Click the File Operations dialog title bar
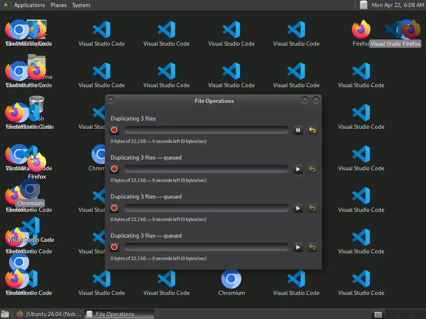This screenshot has height=319, width=426. click(214, 101)
